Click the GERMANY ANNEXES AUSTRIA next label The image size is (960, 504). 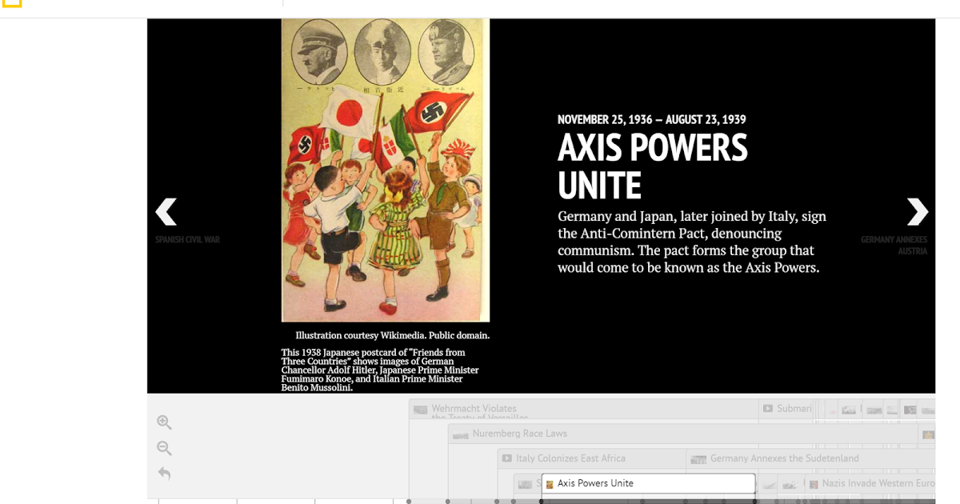click(x=894, y=245)
